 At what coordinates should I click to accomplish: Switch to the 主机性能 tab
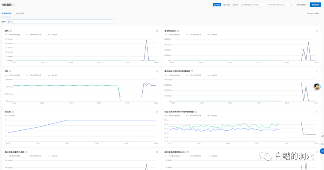click(20, 13)
